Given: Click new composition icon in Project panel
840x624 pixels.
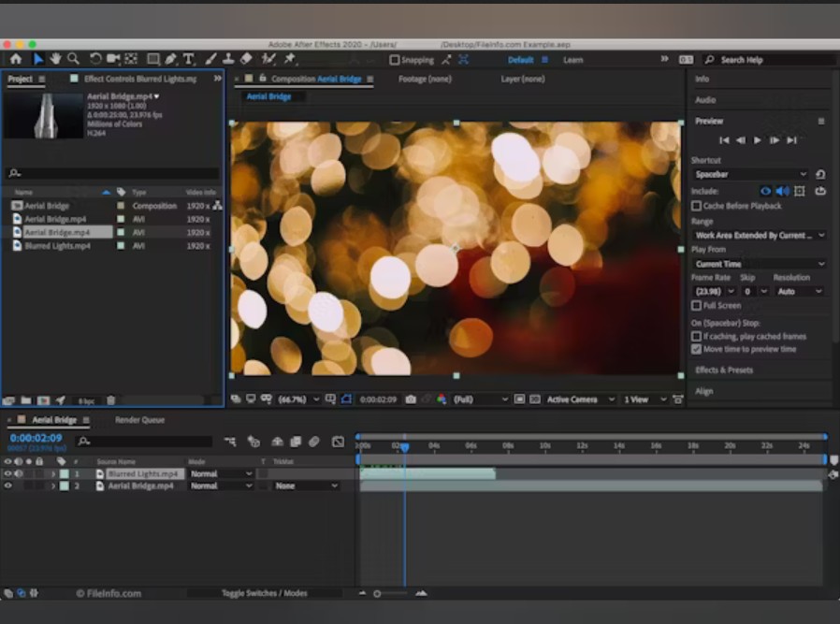Looking at the screenshot, I should [x=43, y=400].
